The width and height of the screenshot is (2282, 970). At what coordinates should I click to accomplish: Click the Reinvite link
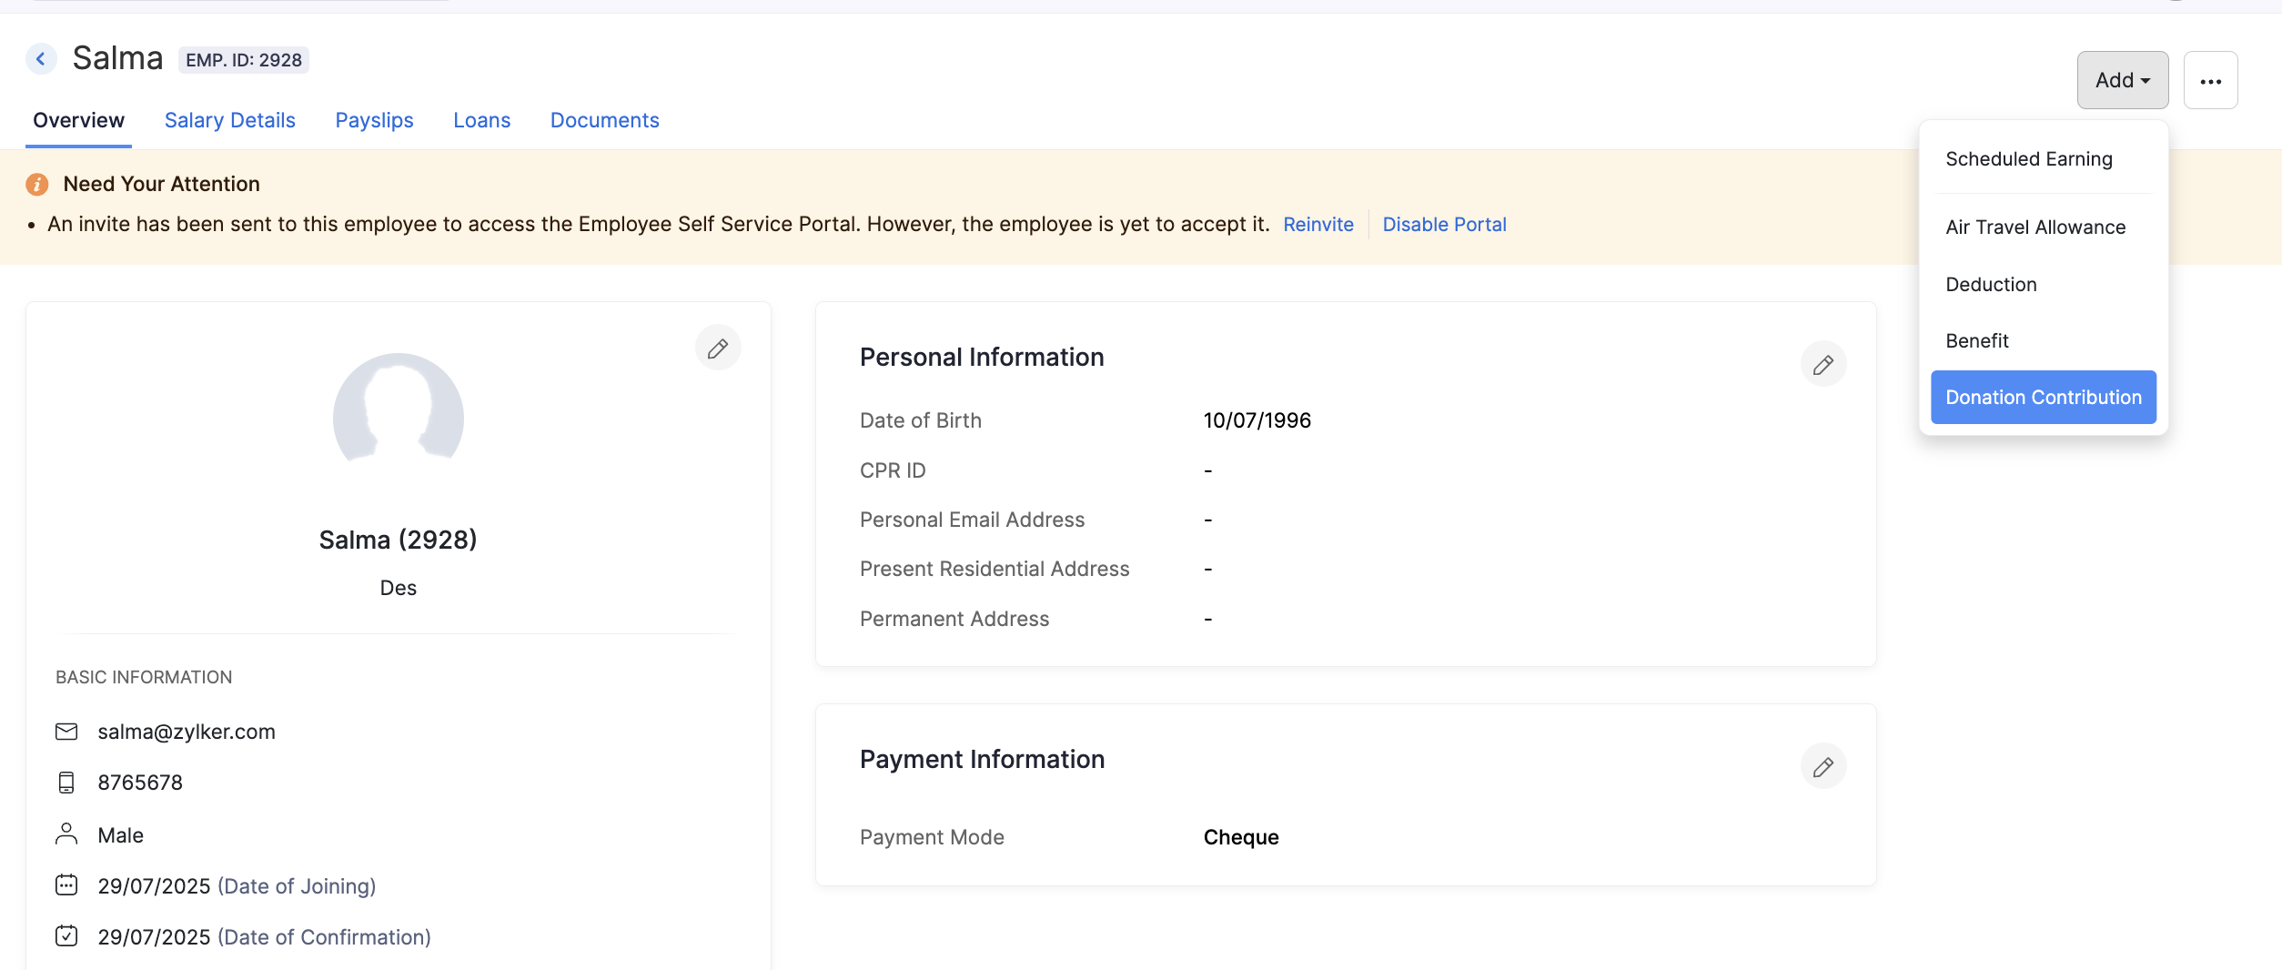click(x=1318, y=225)
